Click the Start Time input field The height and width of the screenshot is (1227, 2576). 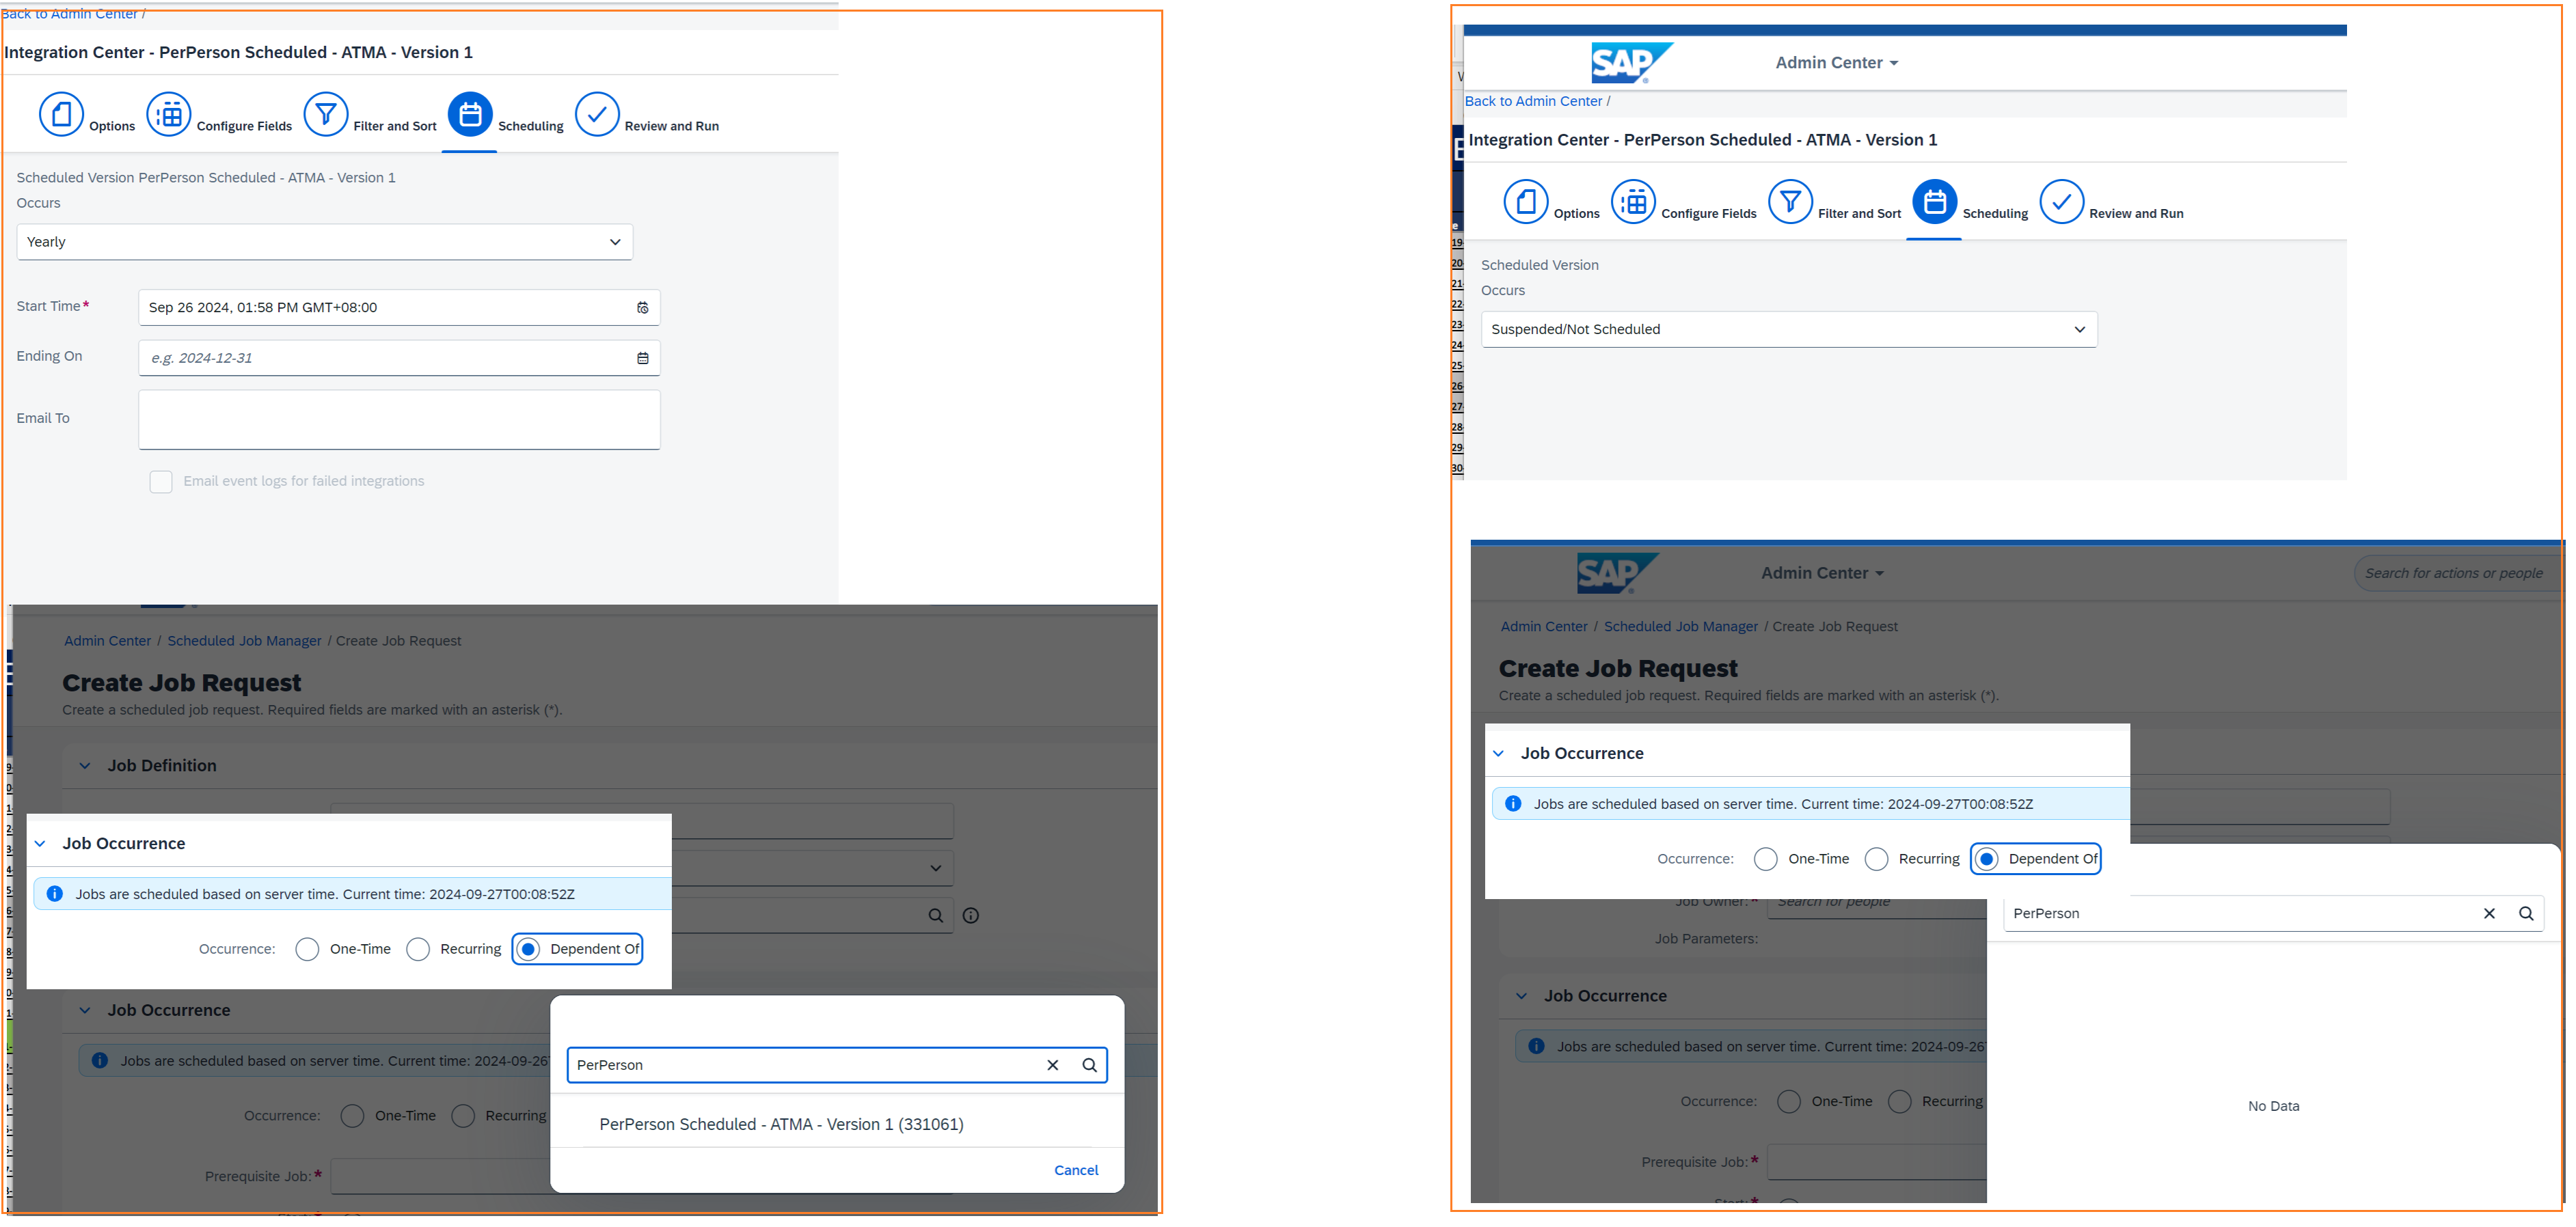pos(399,307)
